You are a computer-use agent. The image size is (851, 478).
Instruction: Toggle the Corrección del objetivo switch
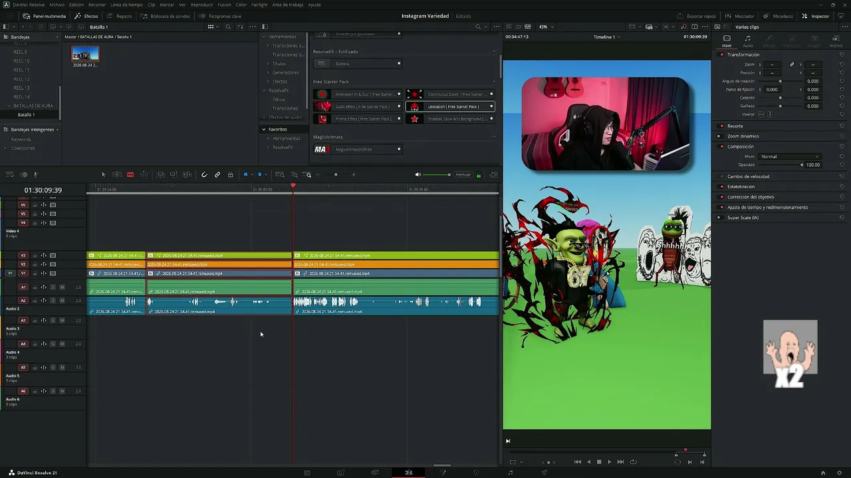coord(722,197)
